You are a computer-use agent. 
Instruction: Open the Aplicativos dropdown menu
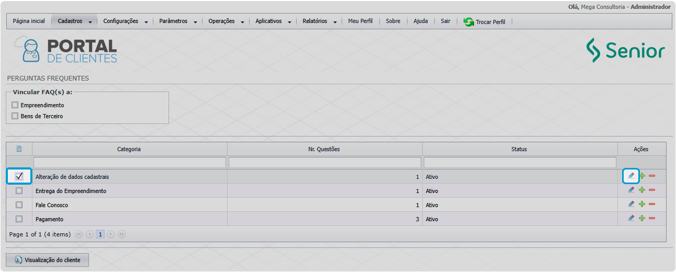point(273,21)
